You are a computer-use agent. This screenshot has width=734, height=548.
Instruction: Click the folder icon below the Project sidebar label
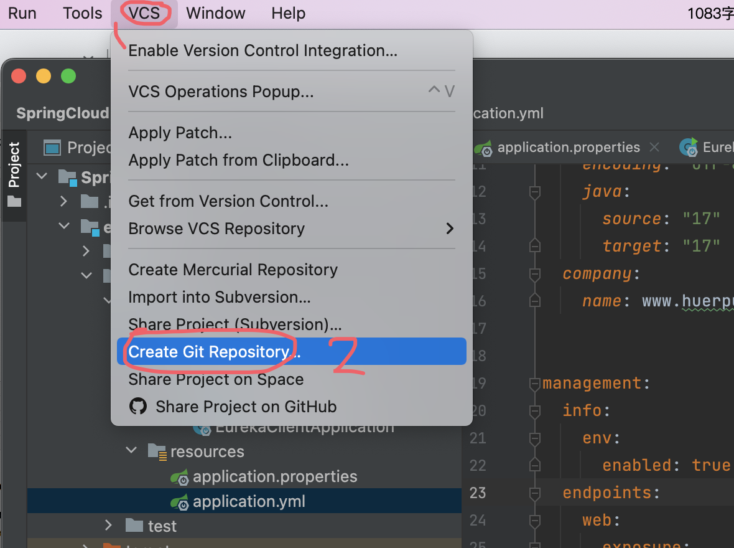click(x=14, y=202)
